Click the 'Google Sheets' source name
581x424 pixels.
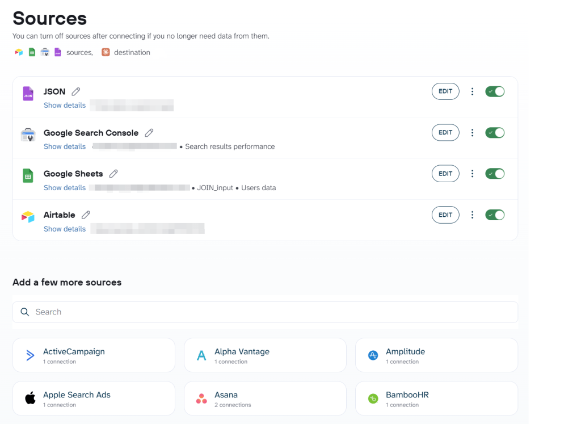73,174
